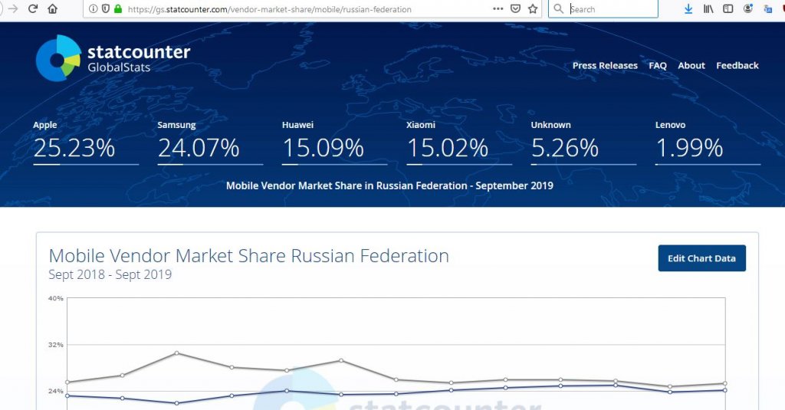View site info from the green padlock
This screenshot has height=410, width=785.
click(x=118, y=8)
